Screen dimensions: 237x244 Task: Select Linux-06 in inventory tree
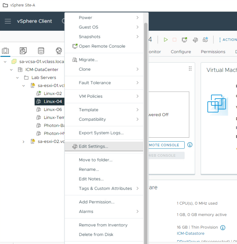click(53, 109)
